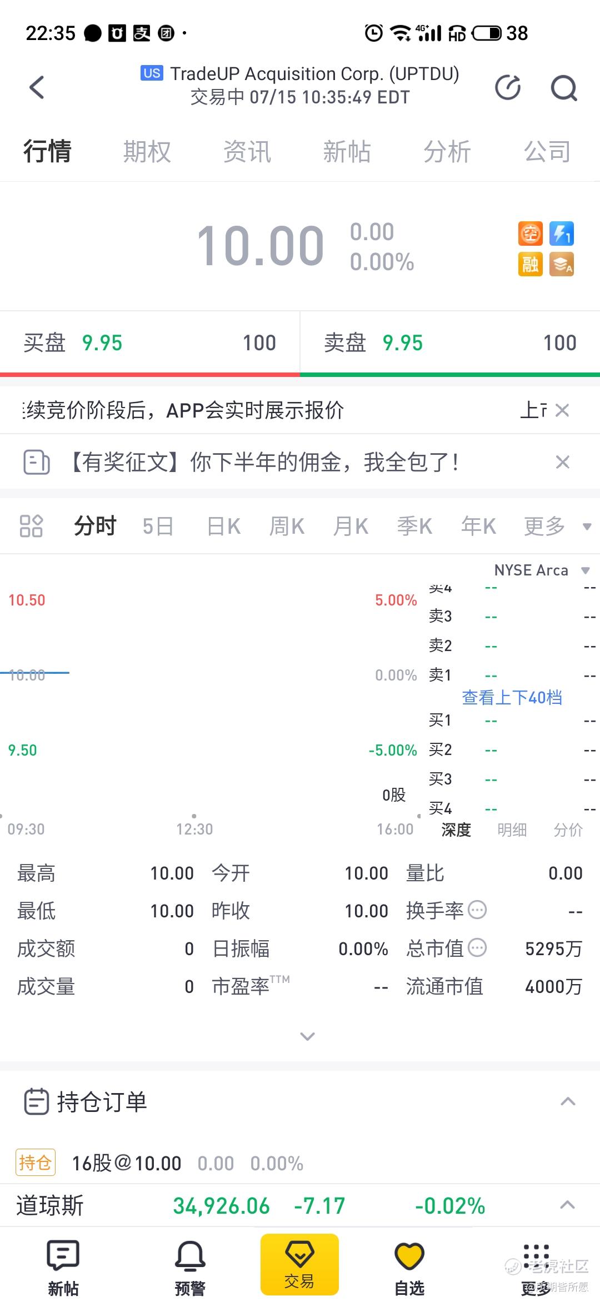Tap the 流通市值 4000万 value
Screen dimensions: 600x1301
tap(554, 986)
